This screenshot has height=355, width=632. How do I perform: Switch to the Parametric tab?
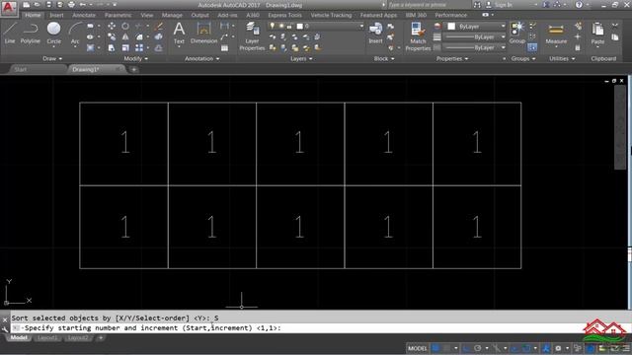[118, 15]
